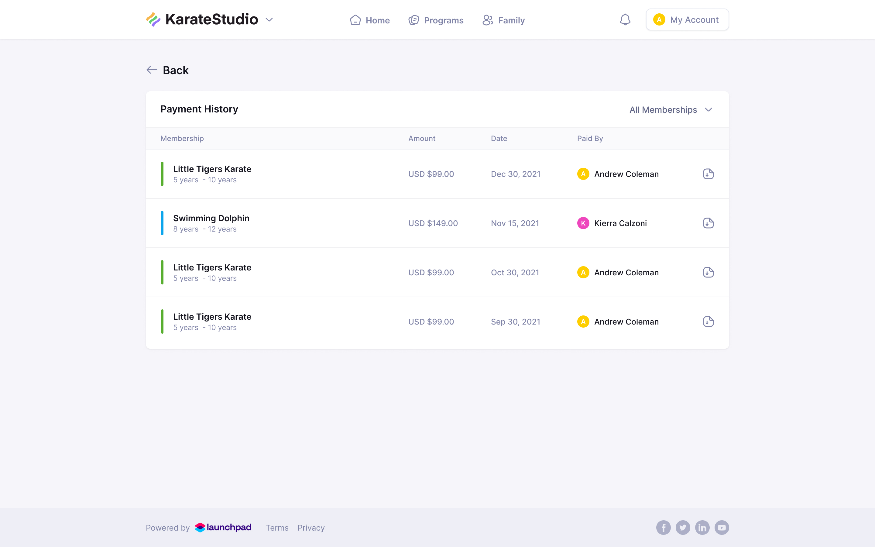Open the YouTube social icon
The width and height of the screenshot is (875, 547).
pyautogui.click(x=722, y=528)
